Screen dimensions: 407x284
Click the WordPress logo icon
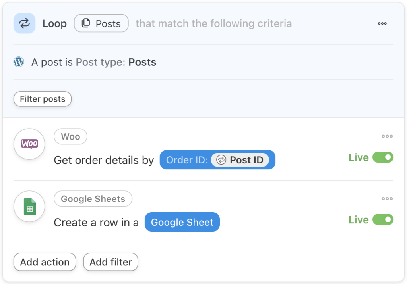click(x=19, y=62)
